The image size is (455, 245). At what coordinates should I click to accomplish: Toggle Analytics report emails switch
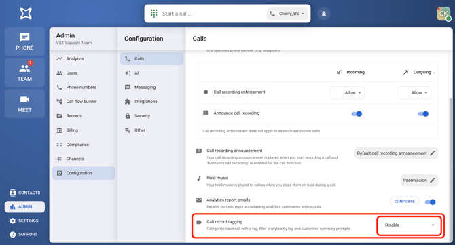click(x=430, y=202)
